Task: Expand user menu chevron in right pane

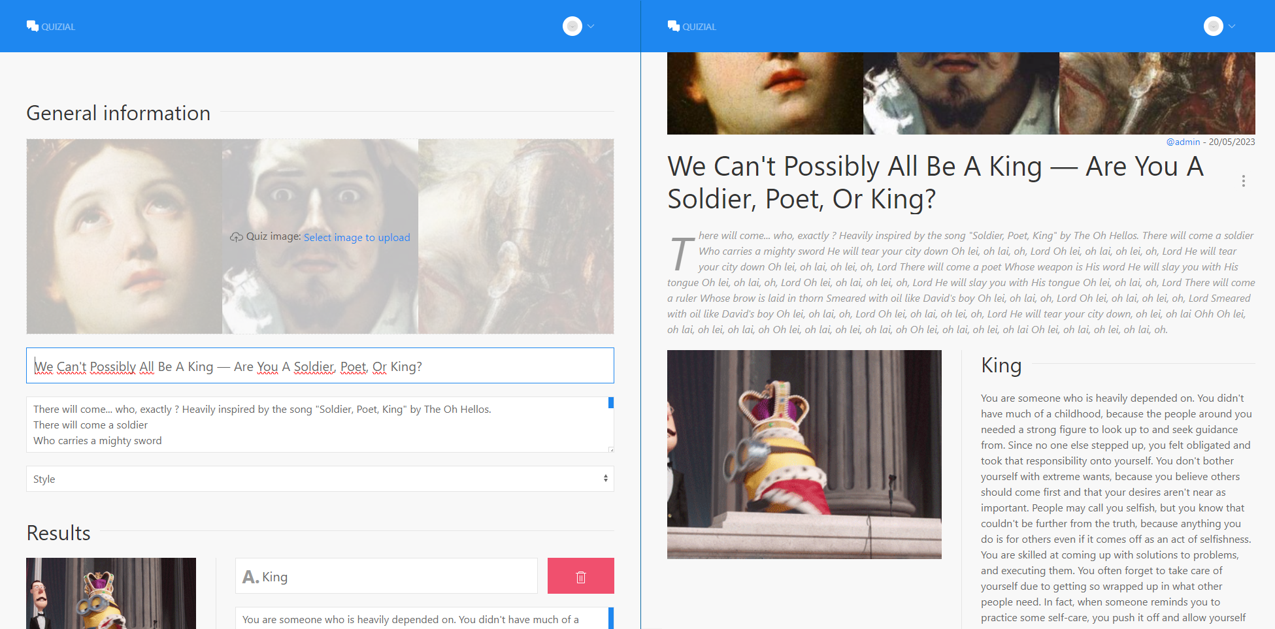Action: (x=1232, y=26)
